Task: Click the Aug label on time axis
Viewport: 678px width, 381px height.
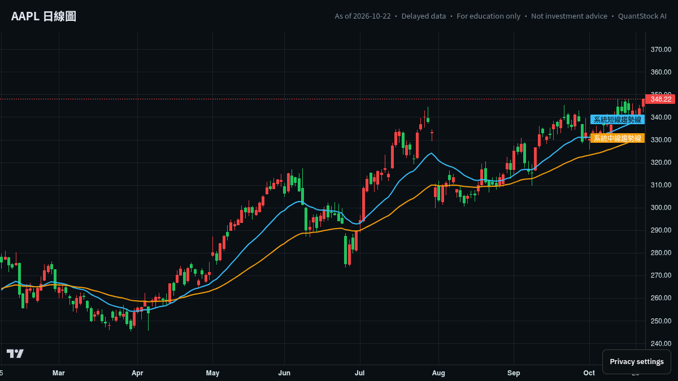Action: pyautogui.click(x=438, y=373)
